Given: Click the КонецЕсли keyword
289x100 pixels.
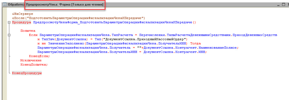Looking at the screenshot, I should coord(40,56).
